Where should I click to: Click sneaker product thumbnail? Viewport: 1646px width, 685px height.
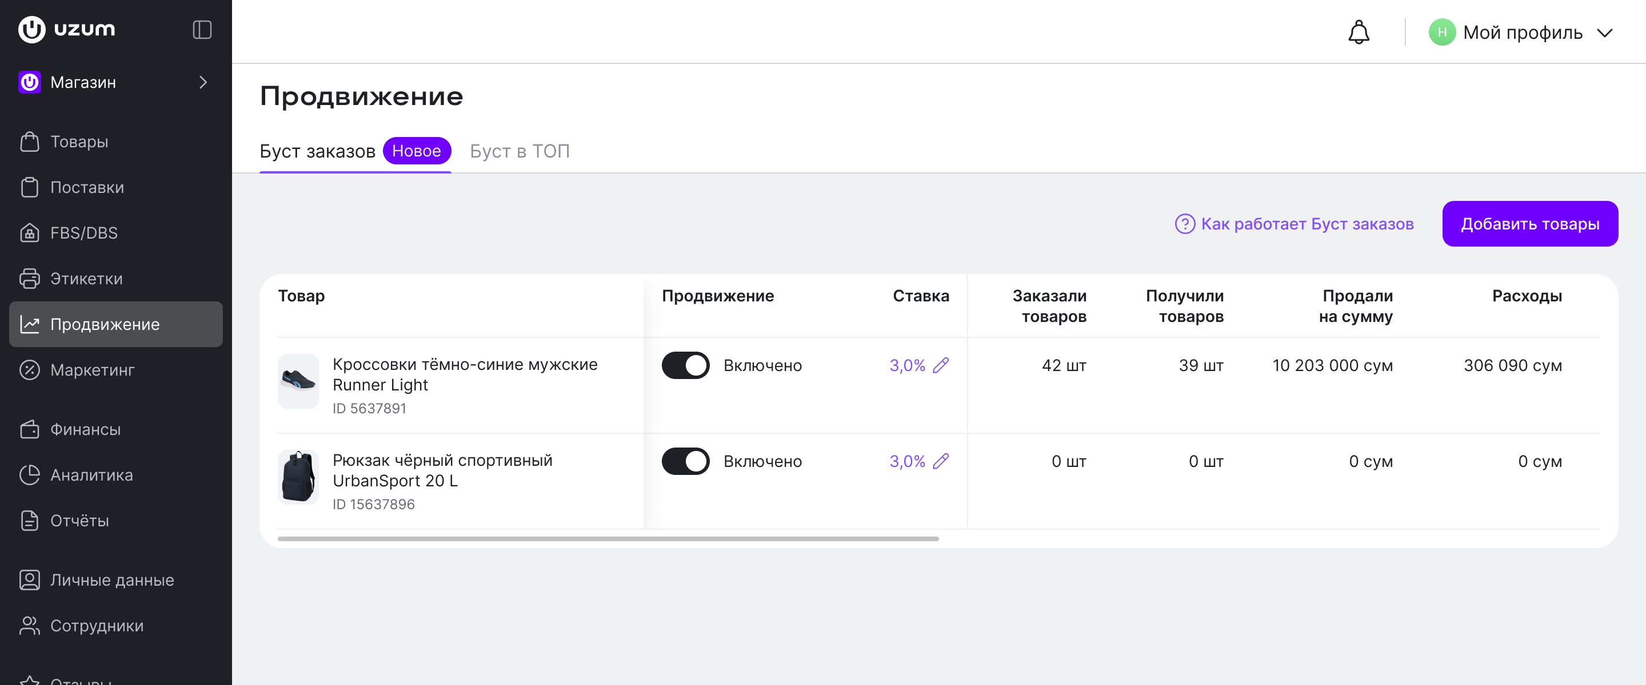298,381
